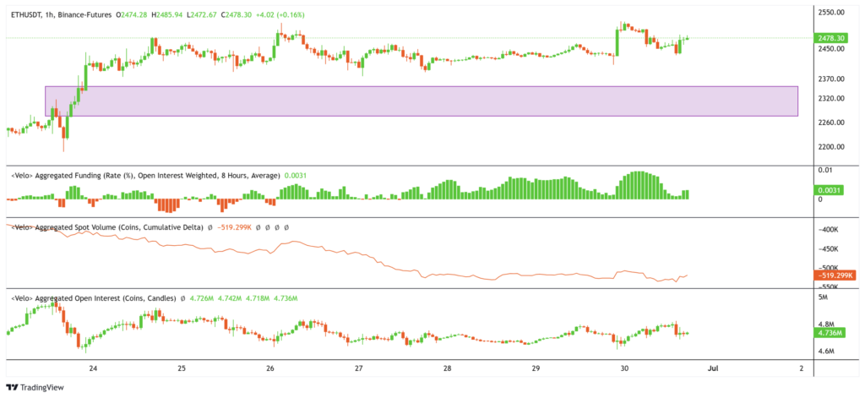The height and width of the screenshot is (398, 865).
Task: Click the green 0.0031 funding value tag
Action: click(x=828, y=190)
